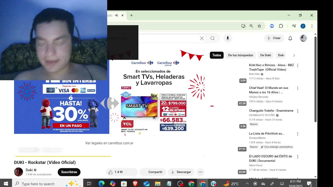Image resolution: width=333 pixels, height=187 pixels.
Task: Open the Windows notification center
Action: (x=310, y=184)
